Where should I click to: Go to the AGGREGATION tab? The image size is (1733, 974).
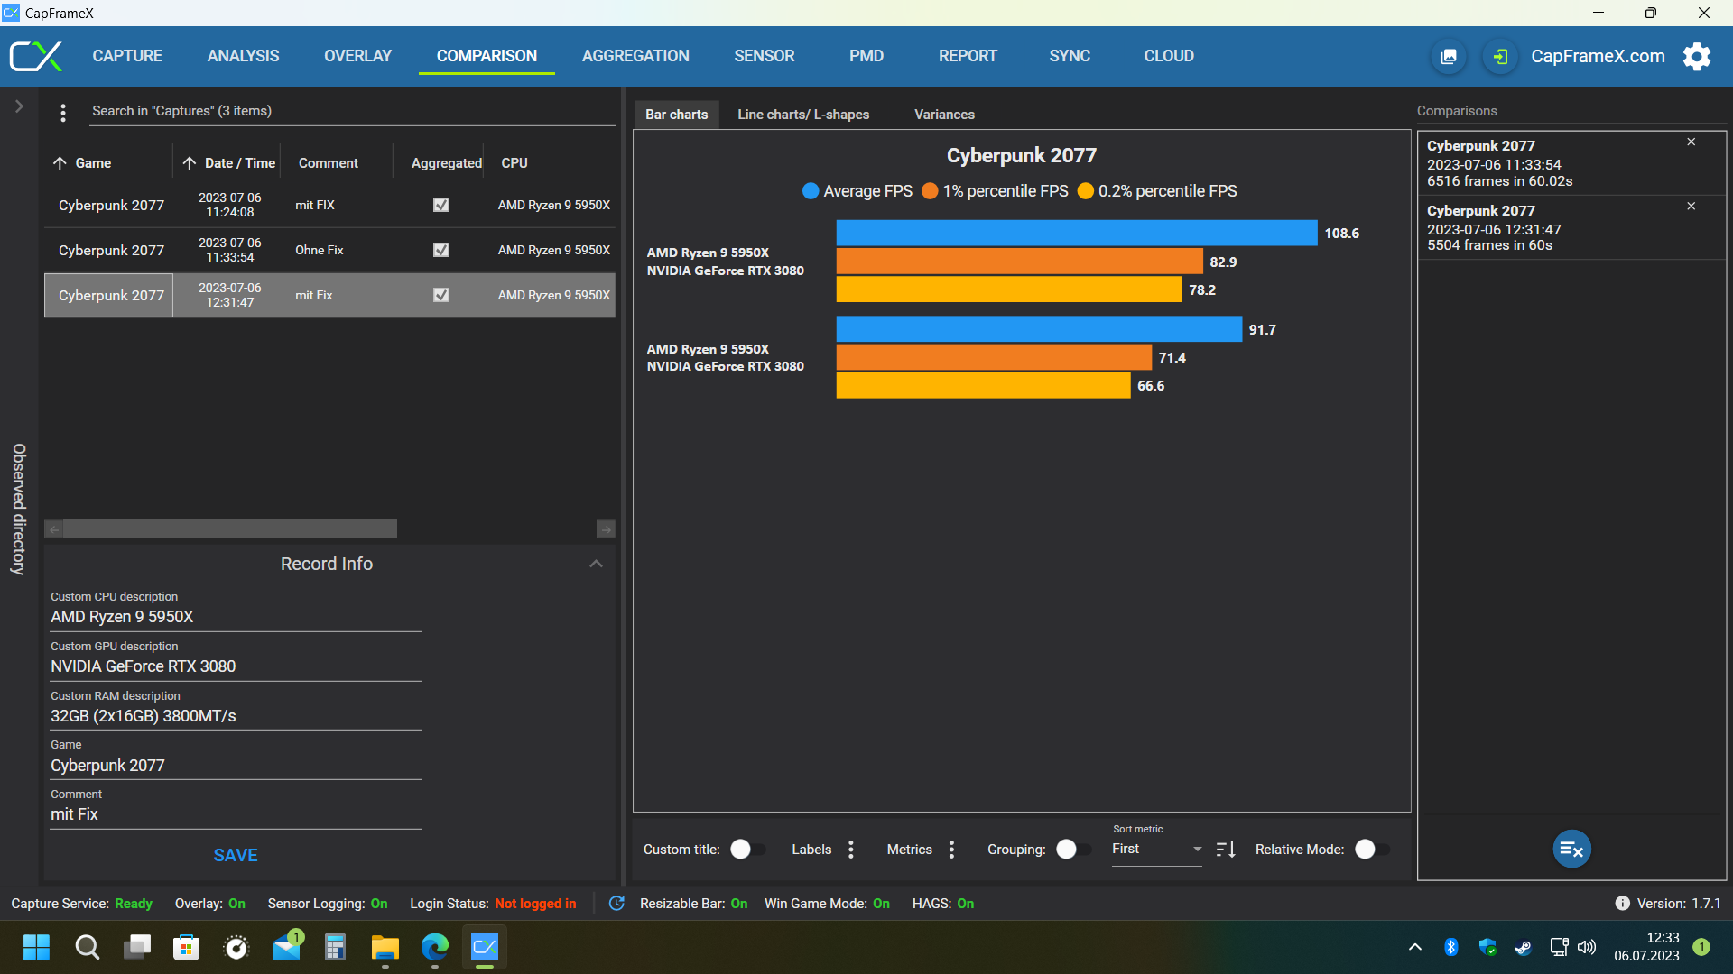click(635, 56)
